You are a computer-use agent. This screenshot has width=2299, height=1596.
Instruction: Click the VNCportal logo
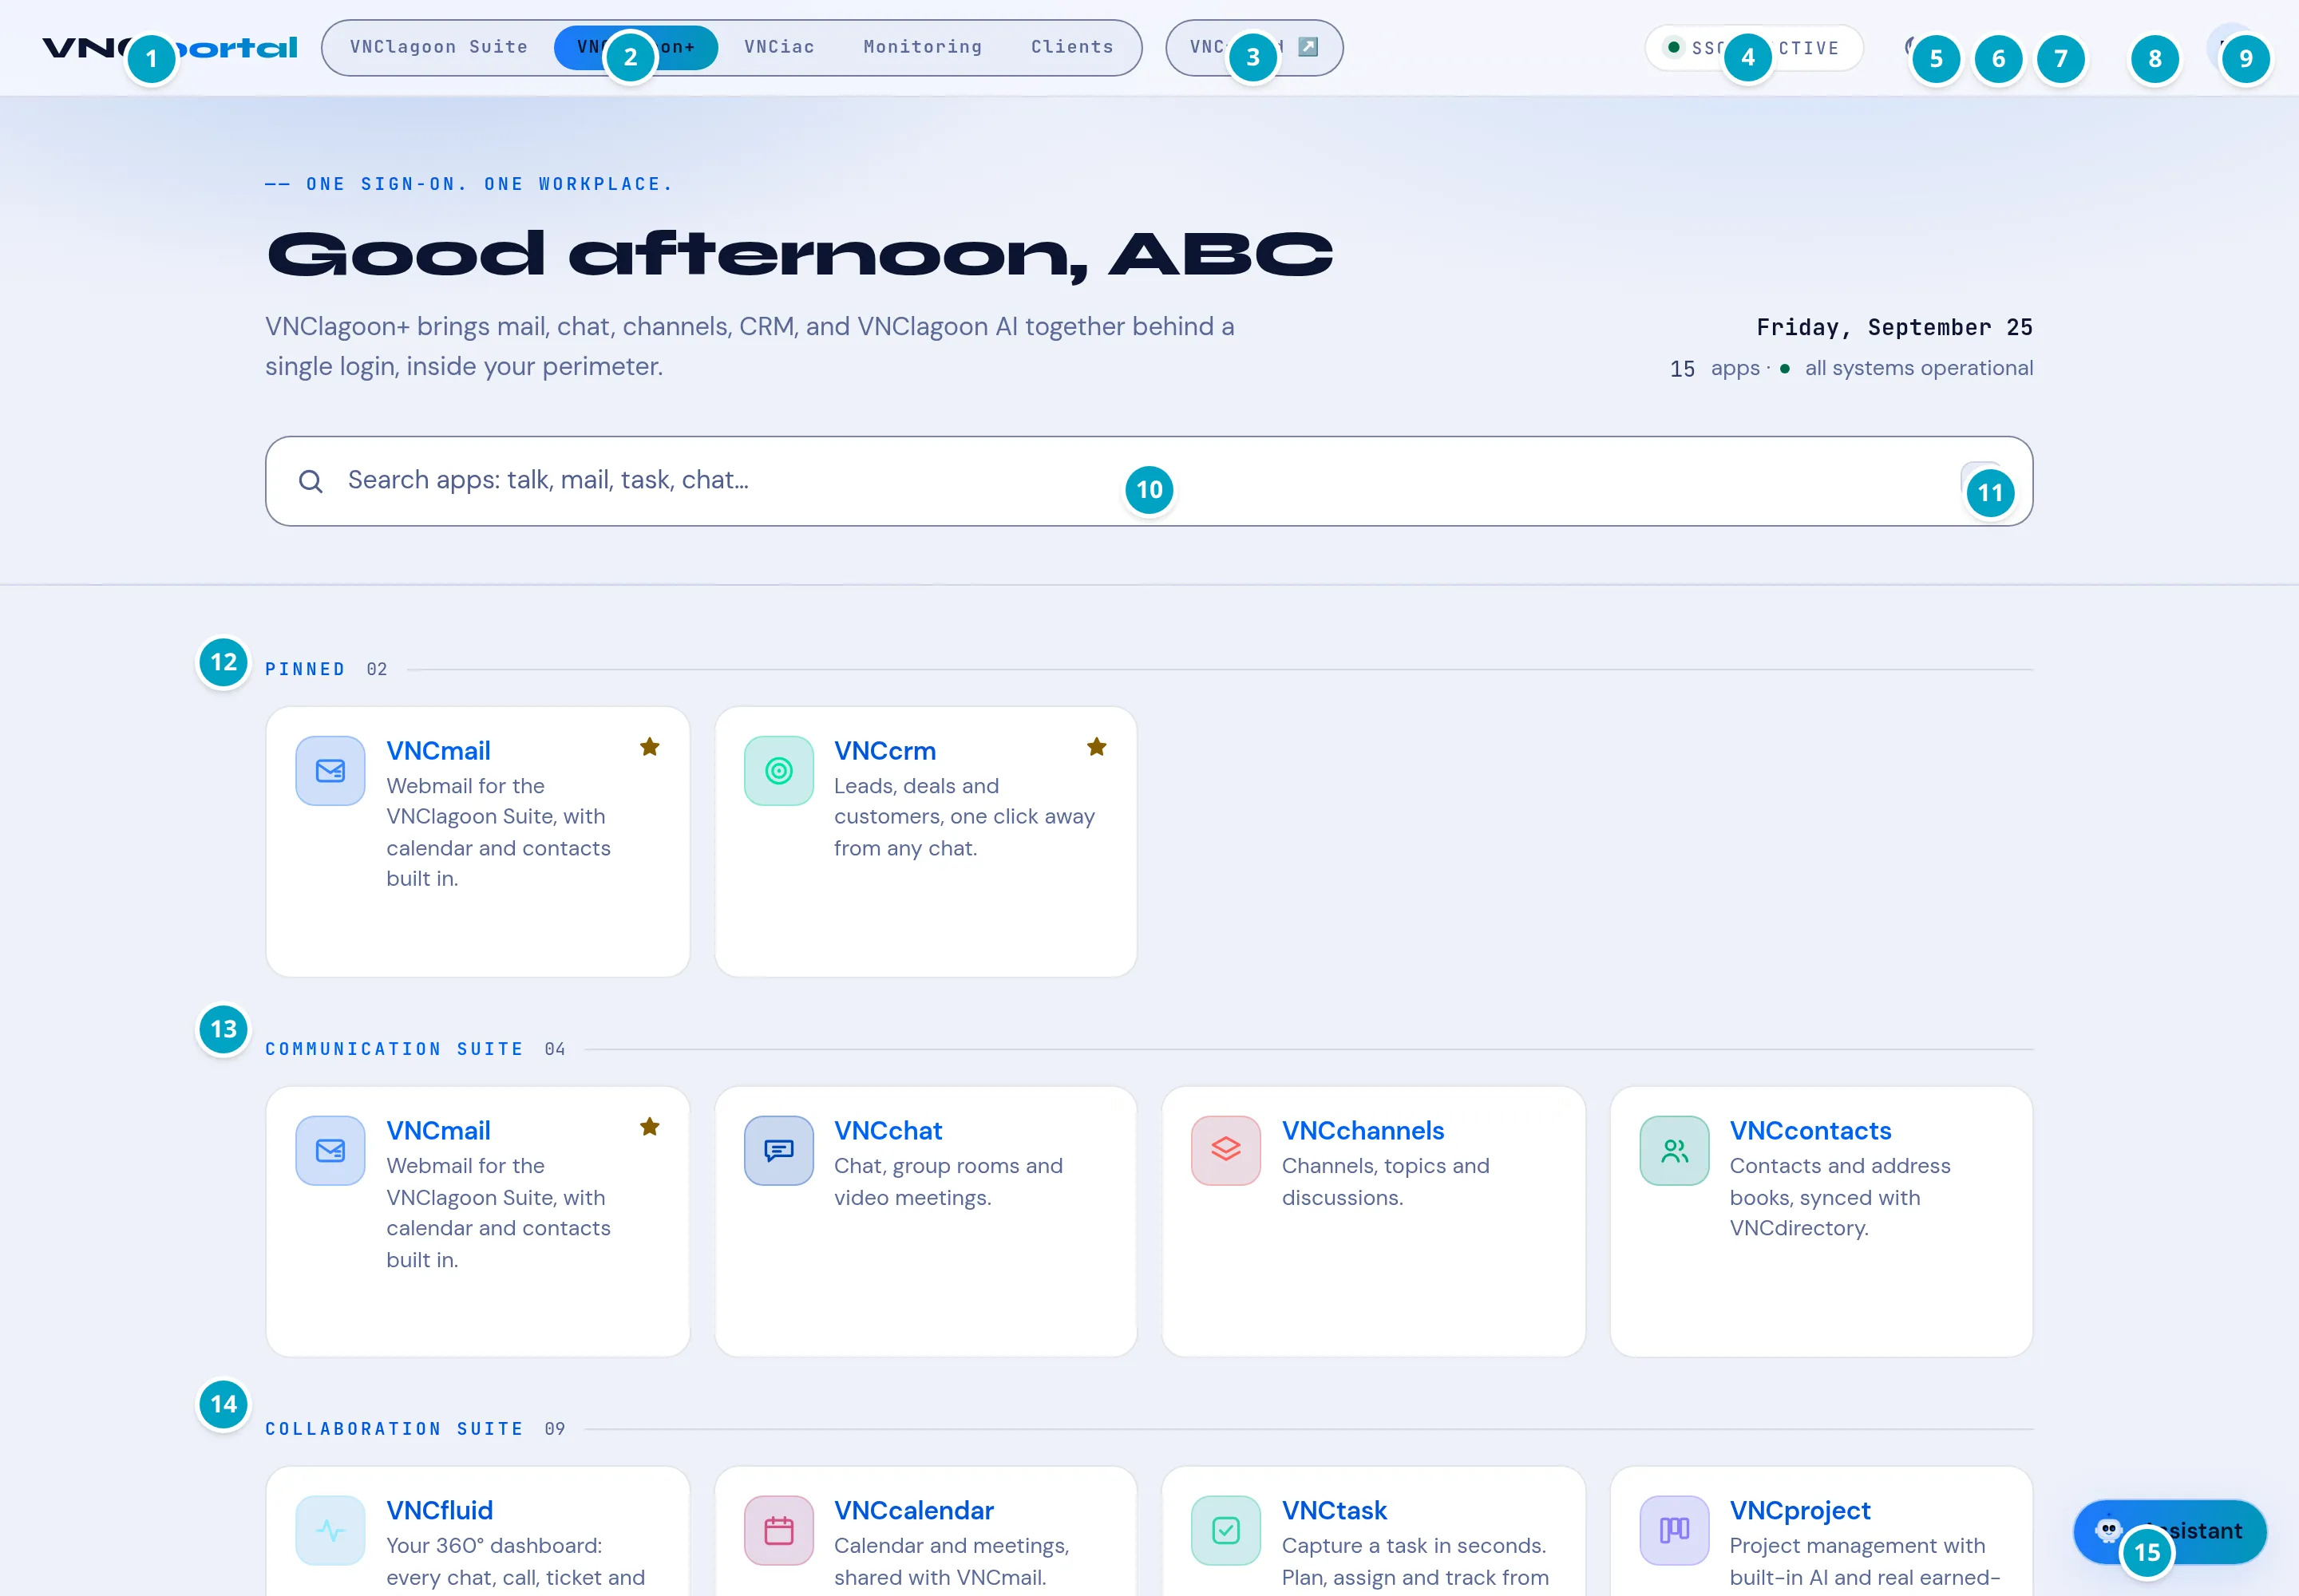(x=170, y=47)
